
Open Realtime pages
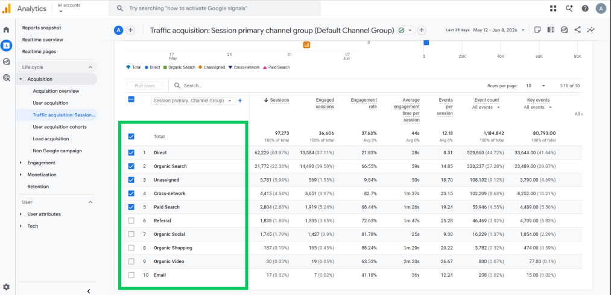[x=39, y=51]
